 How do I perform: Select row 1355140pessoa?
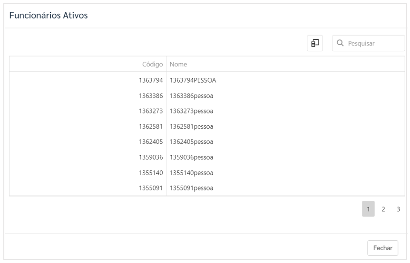click(x=207, y=173)
